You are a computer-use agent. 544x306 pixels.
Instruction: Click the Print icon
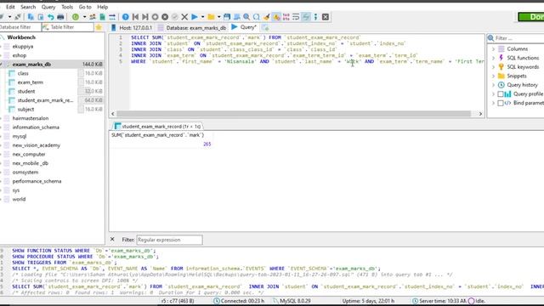coord(60,17)
